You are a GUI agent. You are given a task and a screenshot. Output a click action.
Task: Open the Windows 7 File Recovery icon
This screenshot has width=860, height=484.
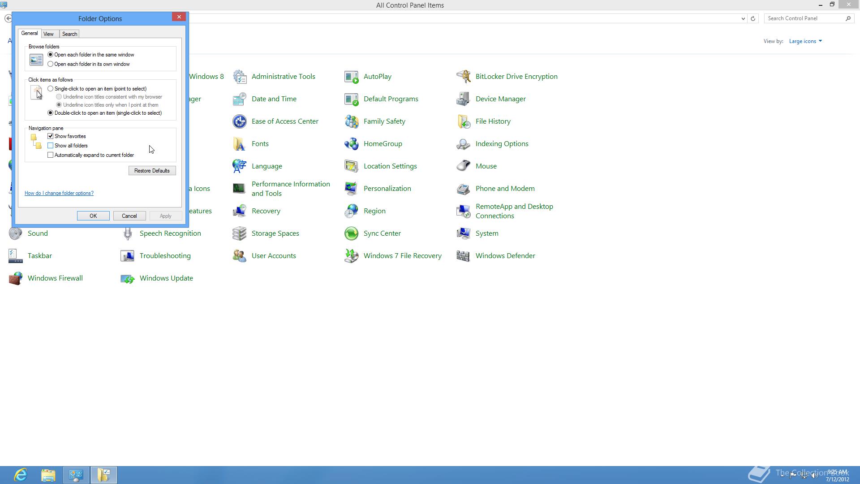pyautogui.click(x=352, y=256)
